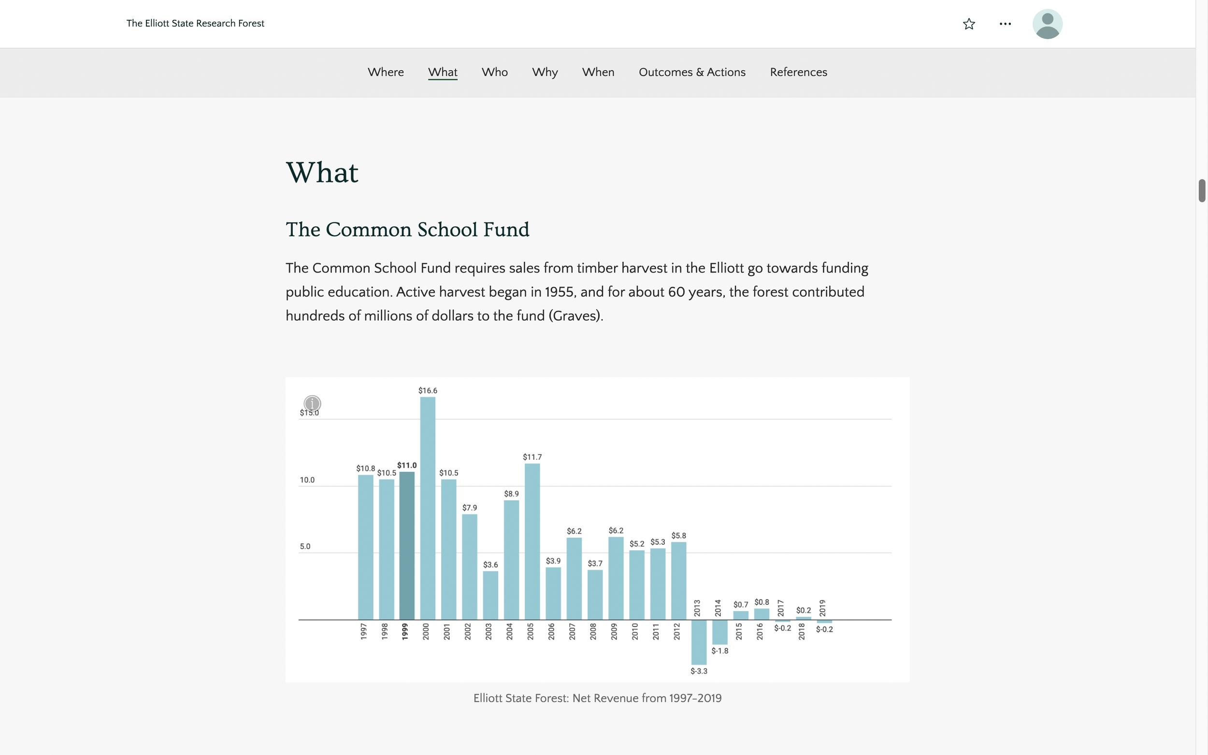Click the favorite star icon
Viewport: 1208px width, 755px height.
pyautogui.click(x=968, y=24)
